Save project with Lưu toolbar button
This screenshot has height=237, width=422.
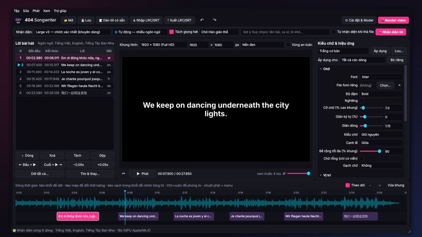click(x=86, y=20)
